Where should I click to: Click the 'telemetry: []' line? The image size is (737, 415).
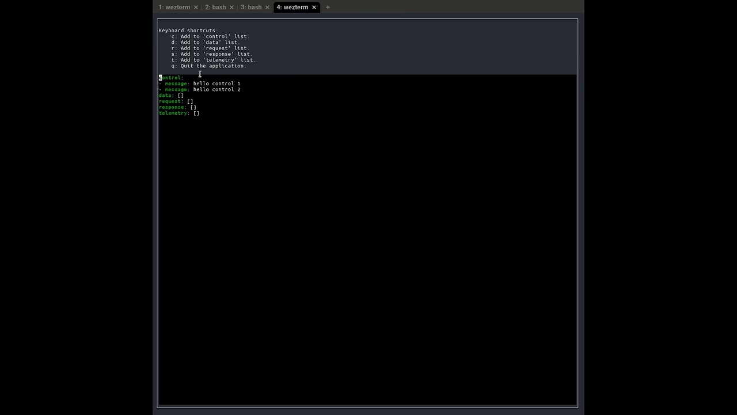pos(179,113)
